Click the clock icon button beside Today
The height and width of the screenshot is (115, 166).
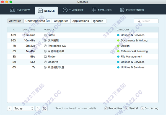pyautogui.click(x=45, y=108)
